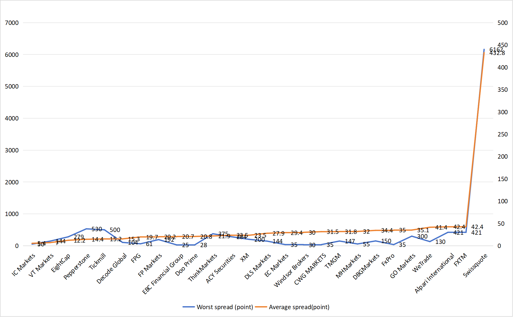
Task: Click the Decode Global category label
Action: click(x=112, y=268)
